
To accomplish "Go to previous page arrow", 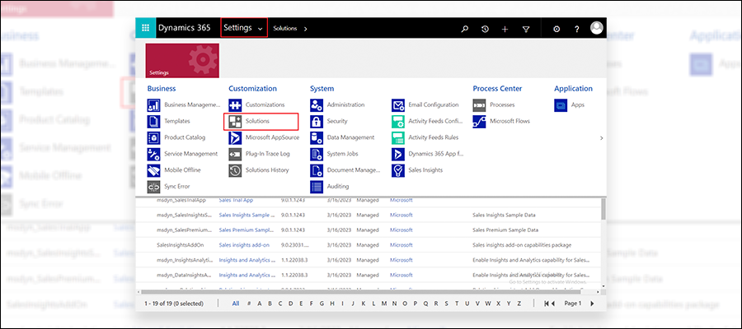I will 553,304.
